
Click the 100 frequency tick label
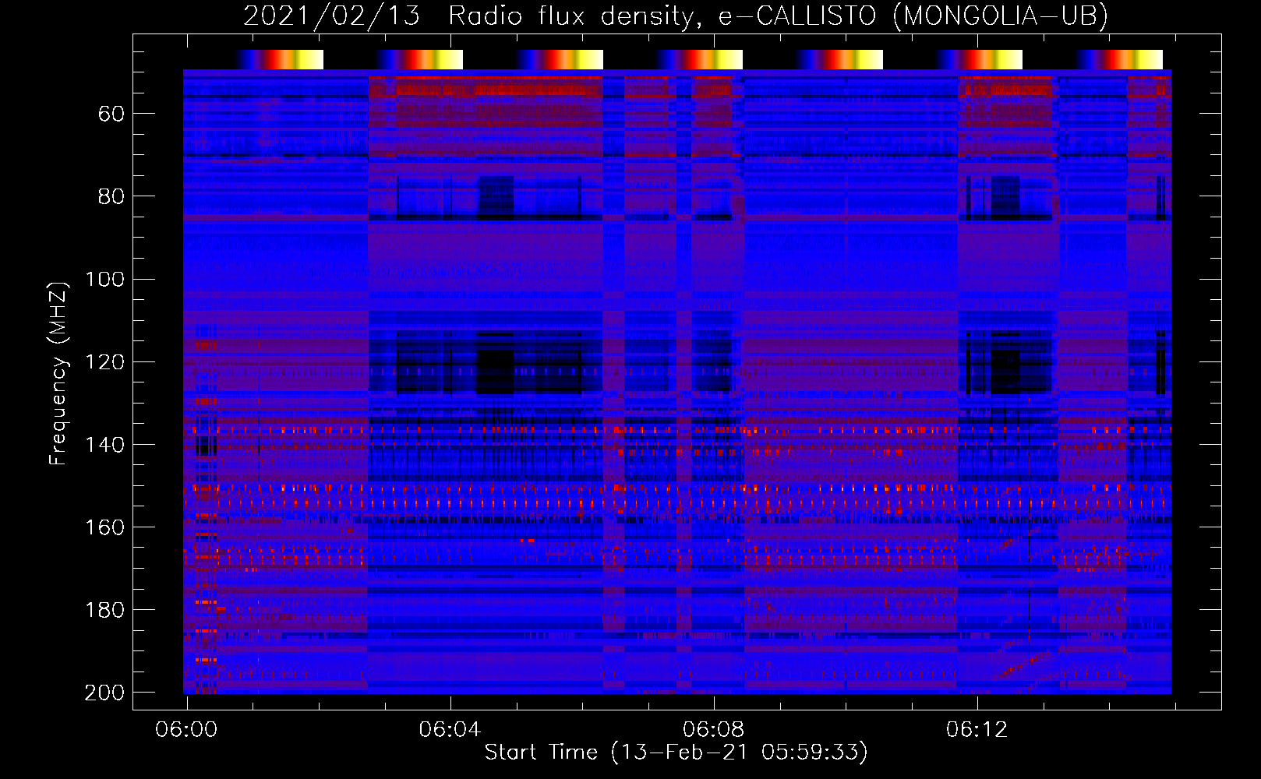click(104, 279)
